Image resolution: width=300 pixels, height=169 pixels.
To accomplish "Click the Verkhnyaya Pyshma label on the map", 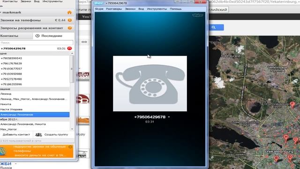I will [x=277, y=69].
